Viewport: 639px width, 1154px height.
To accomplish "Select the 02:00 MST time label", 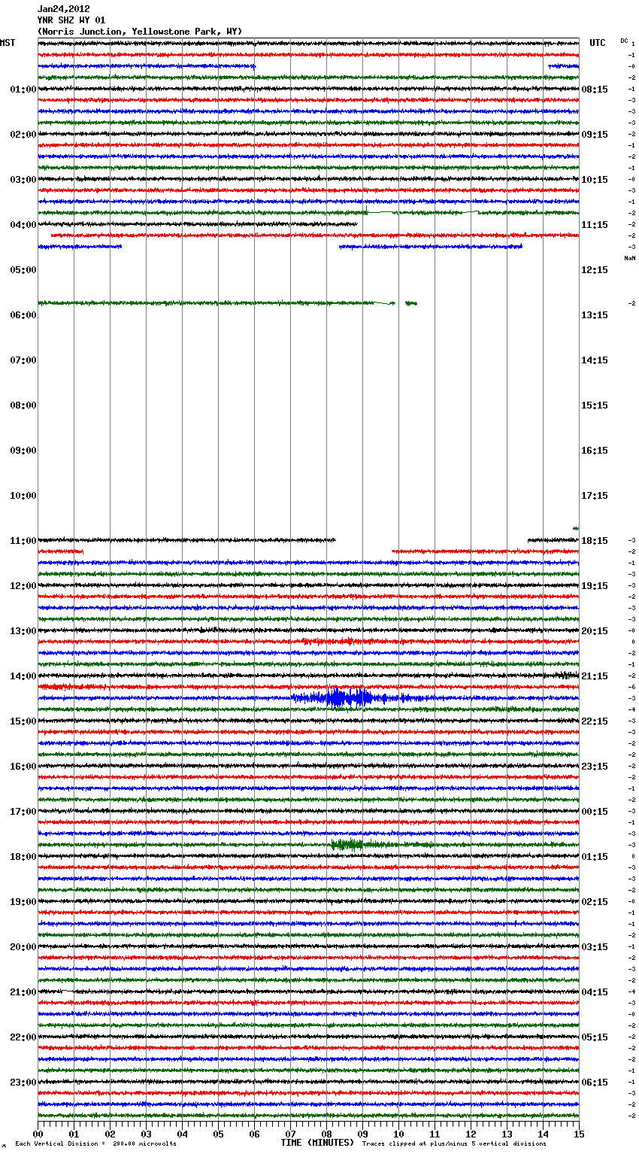I will [23, 135].
